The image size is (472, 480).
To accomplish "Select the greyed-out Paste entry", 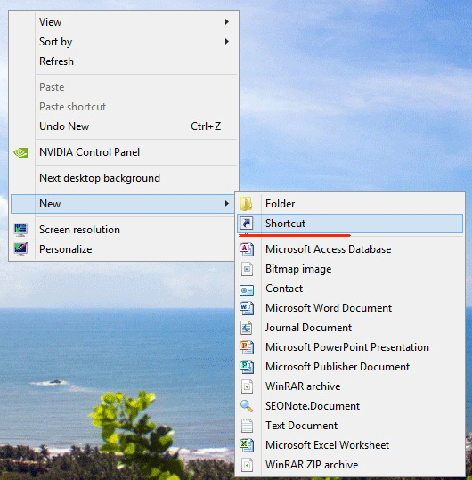I will (124, 87).
